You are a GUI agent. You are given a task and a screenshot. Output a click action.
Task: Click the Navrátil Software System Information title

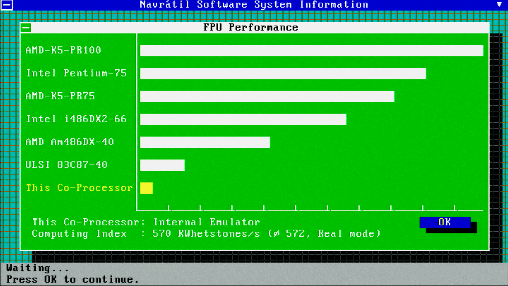(254, 5)
